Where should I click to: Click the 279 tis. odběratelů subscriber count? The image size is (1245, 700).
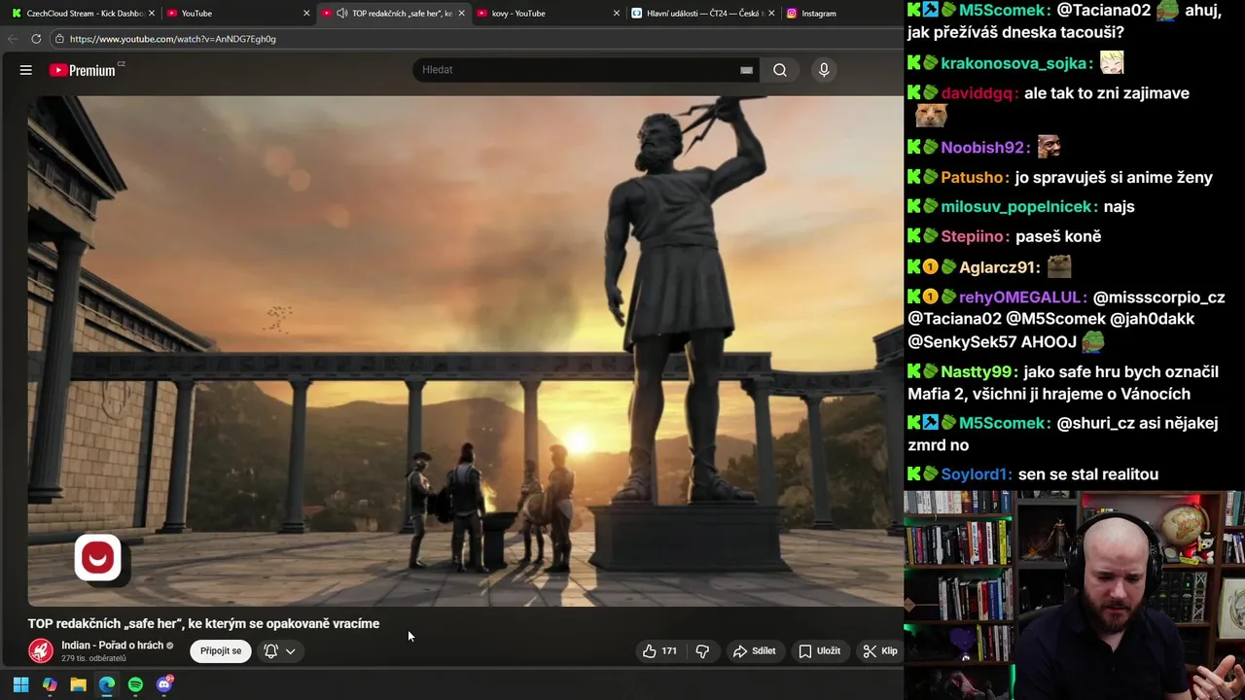93,659
